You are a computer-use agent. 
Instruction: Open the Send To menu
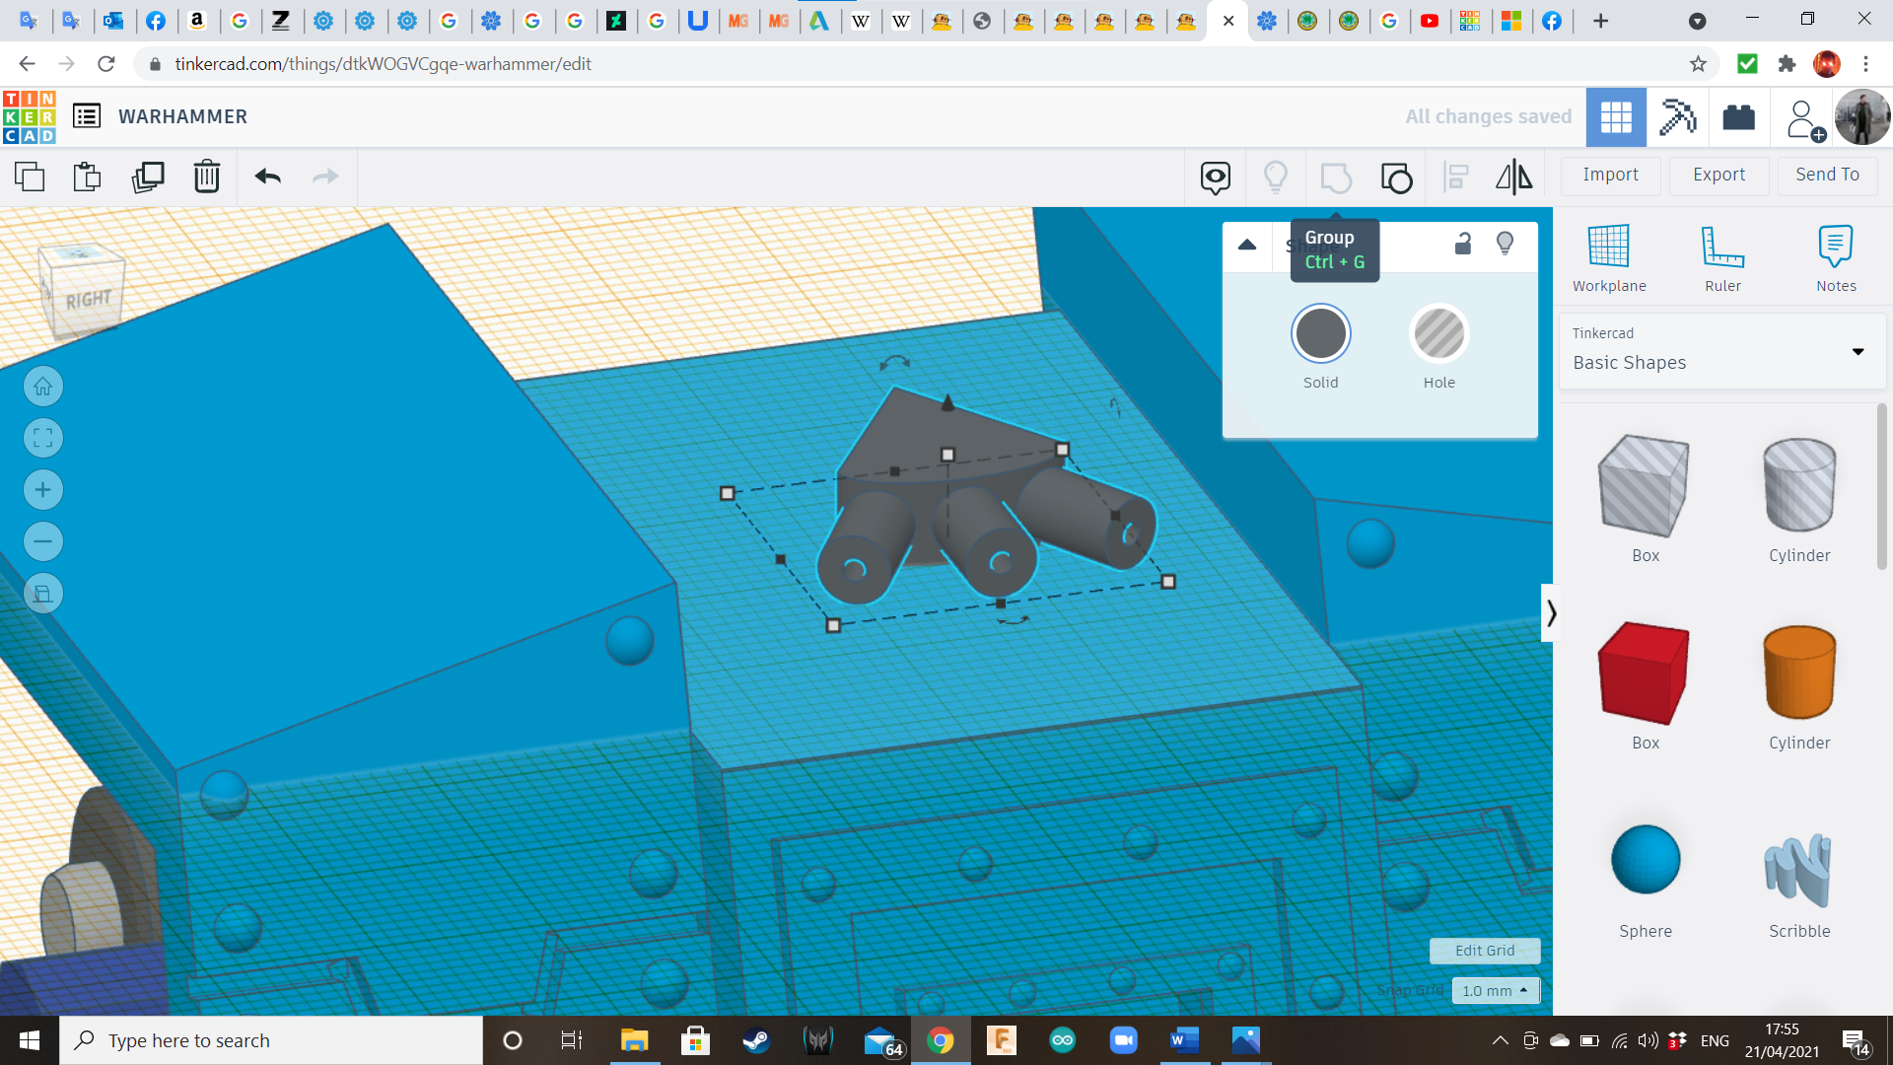coord(1827,175)
